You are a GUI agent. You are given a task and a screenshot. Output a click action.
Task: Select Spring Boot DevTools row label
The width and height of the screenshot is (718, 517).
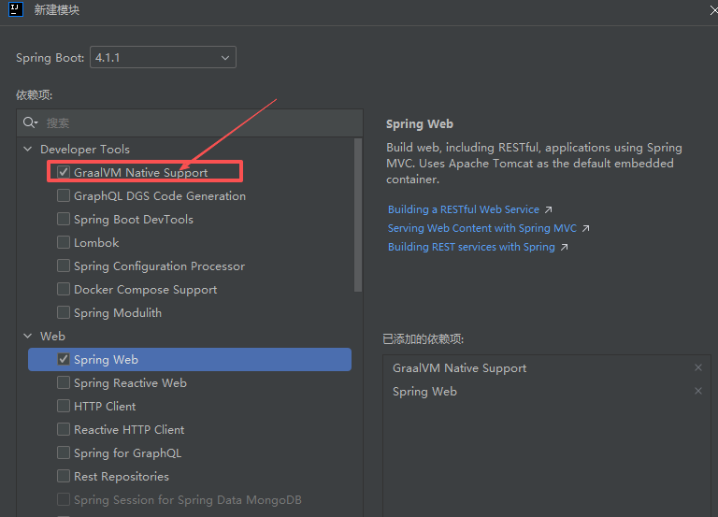[134, 220]
